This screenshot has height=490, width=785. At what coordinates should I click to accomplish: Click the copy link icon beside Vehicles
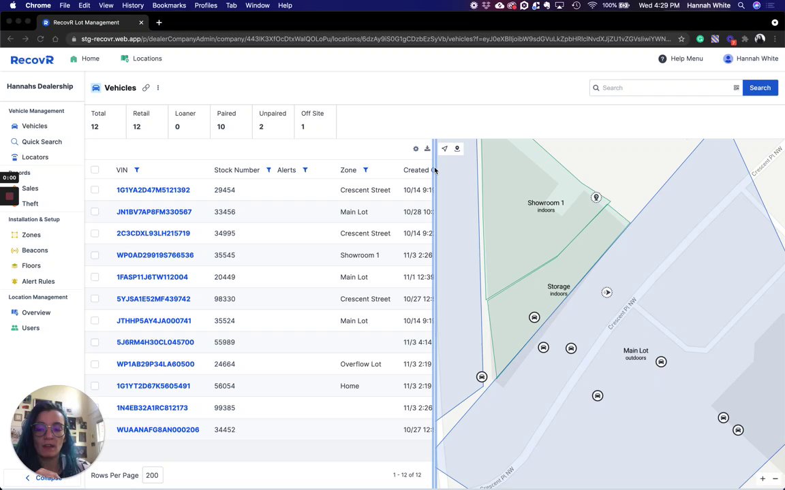[146, 88]
